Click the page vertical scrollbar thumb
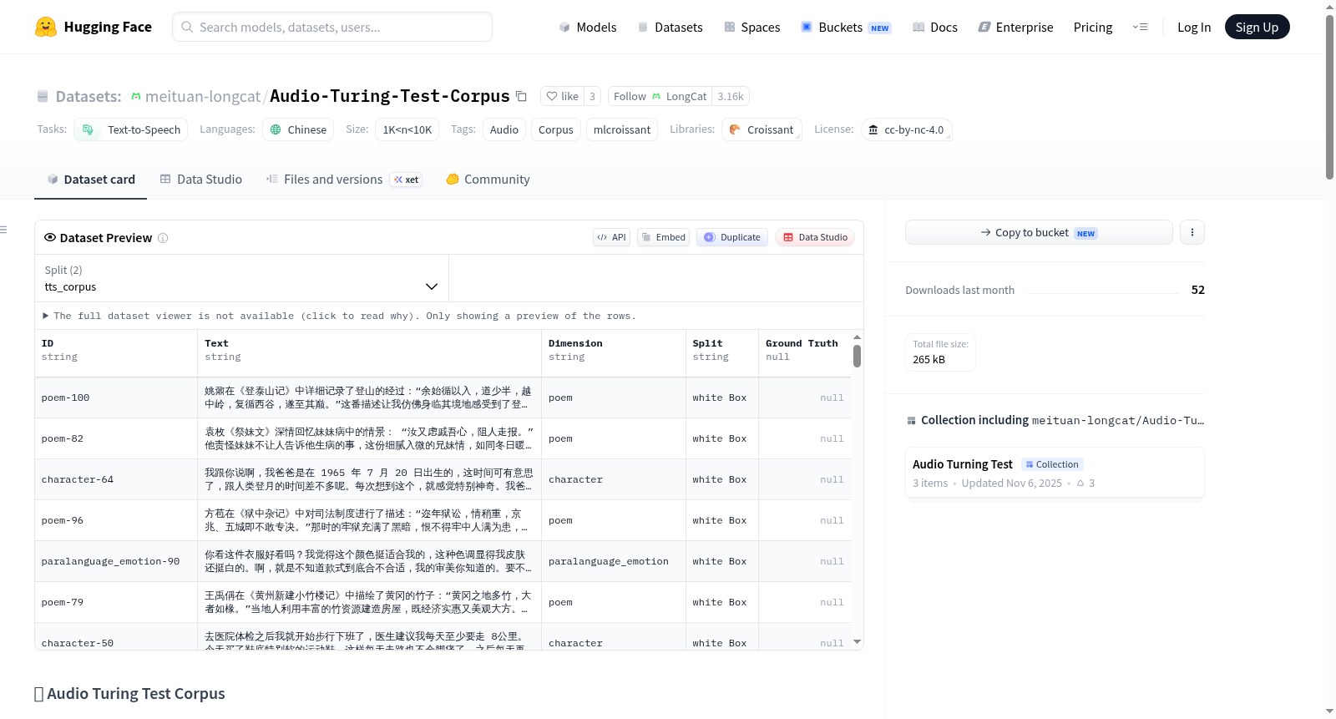 pyautogui.click(x=1329, y=96)
